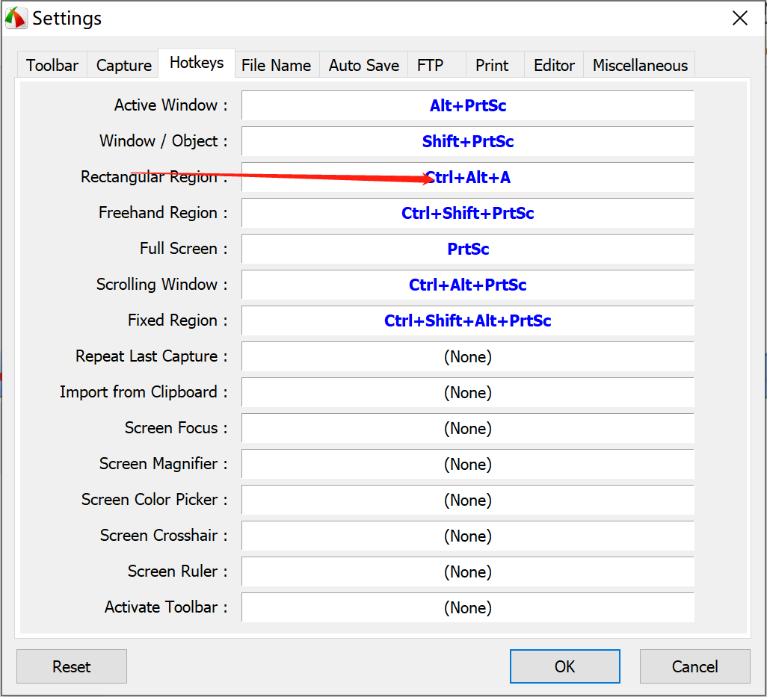Viewport: 767px width, 697px height.
Task: Click the 'Screen Magnifier :' label
Action: (164, 463)
